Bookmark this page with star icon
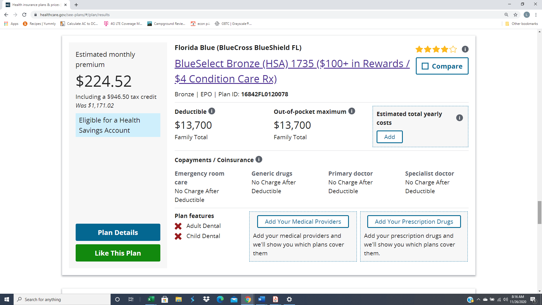The width and height of the screenshot is (542, 305). click(x=515, y=15)
